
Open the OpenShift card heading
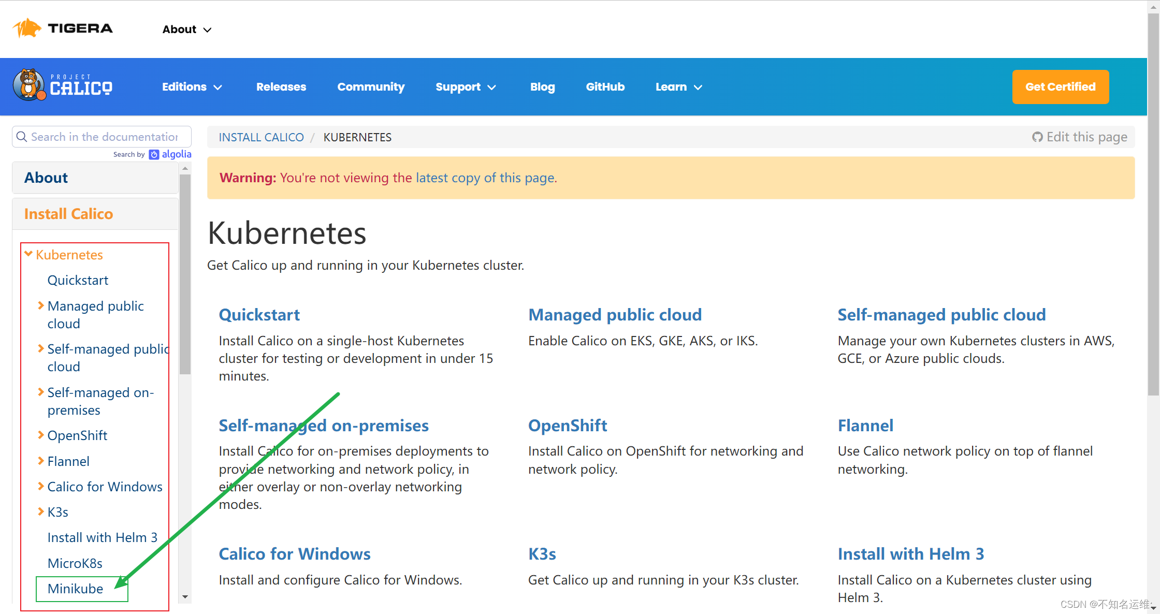(x=568, y=426)
